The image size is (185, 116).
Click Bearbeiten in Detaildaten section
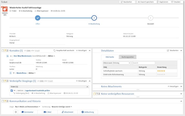pyautogui.click(x=173, y=51)
